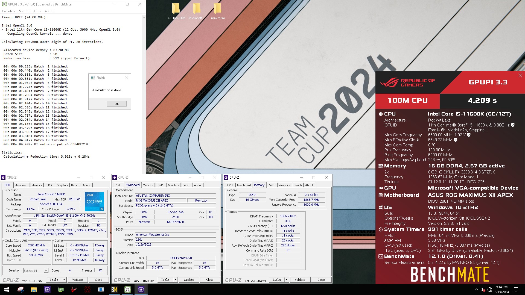
Task: Click the Finish dialog title icon
Action: point(93,78)
